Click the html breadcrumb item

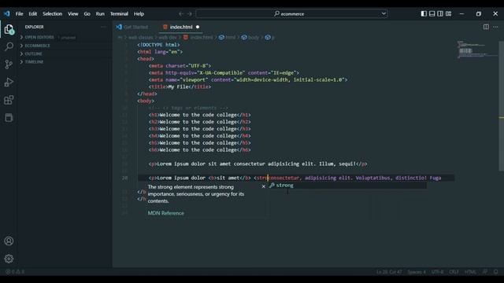coord(228,37)
